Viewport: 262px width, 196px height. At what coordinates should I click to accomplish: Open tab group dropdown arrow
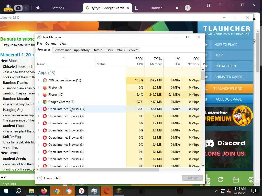click(x=26, y=8)
